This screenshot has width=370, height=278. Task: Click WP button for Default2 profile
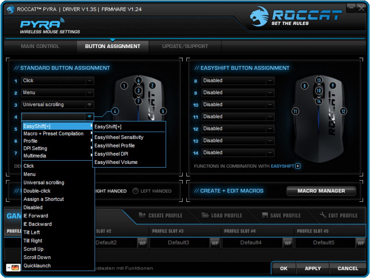tap(142, 243)
